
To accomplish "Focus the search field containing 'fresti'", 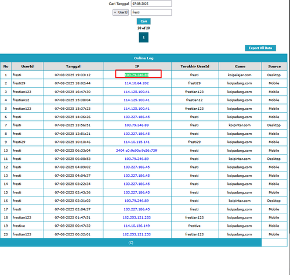I will click(151, 12).
